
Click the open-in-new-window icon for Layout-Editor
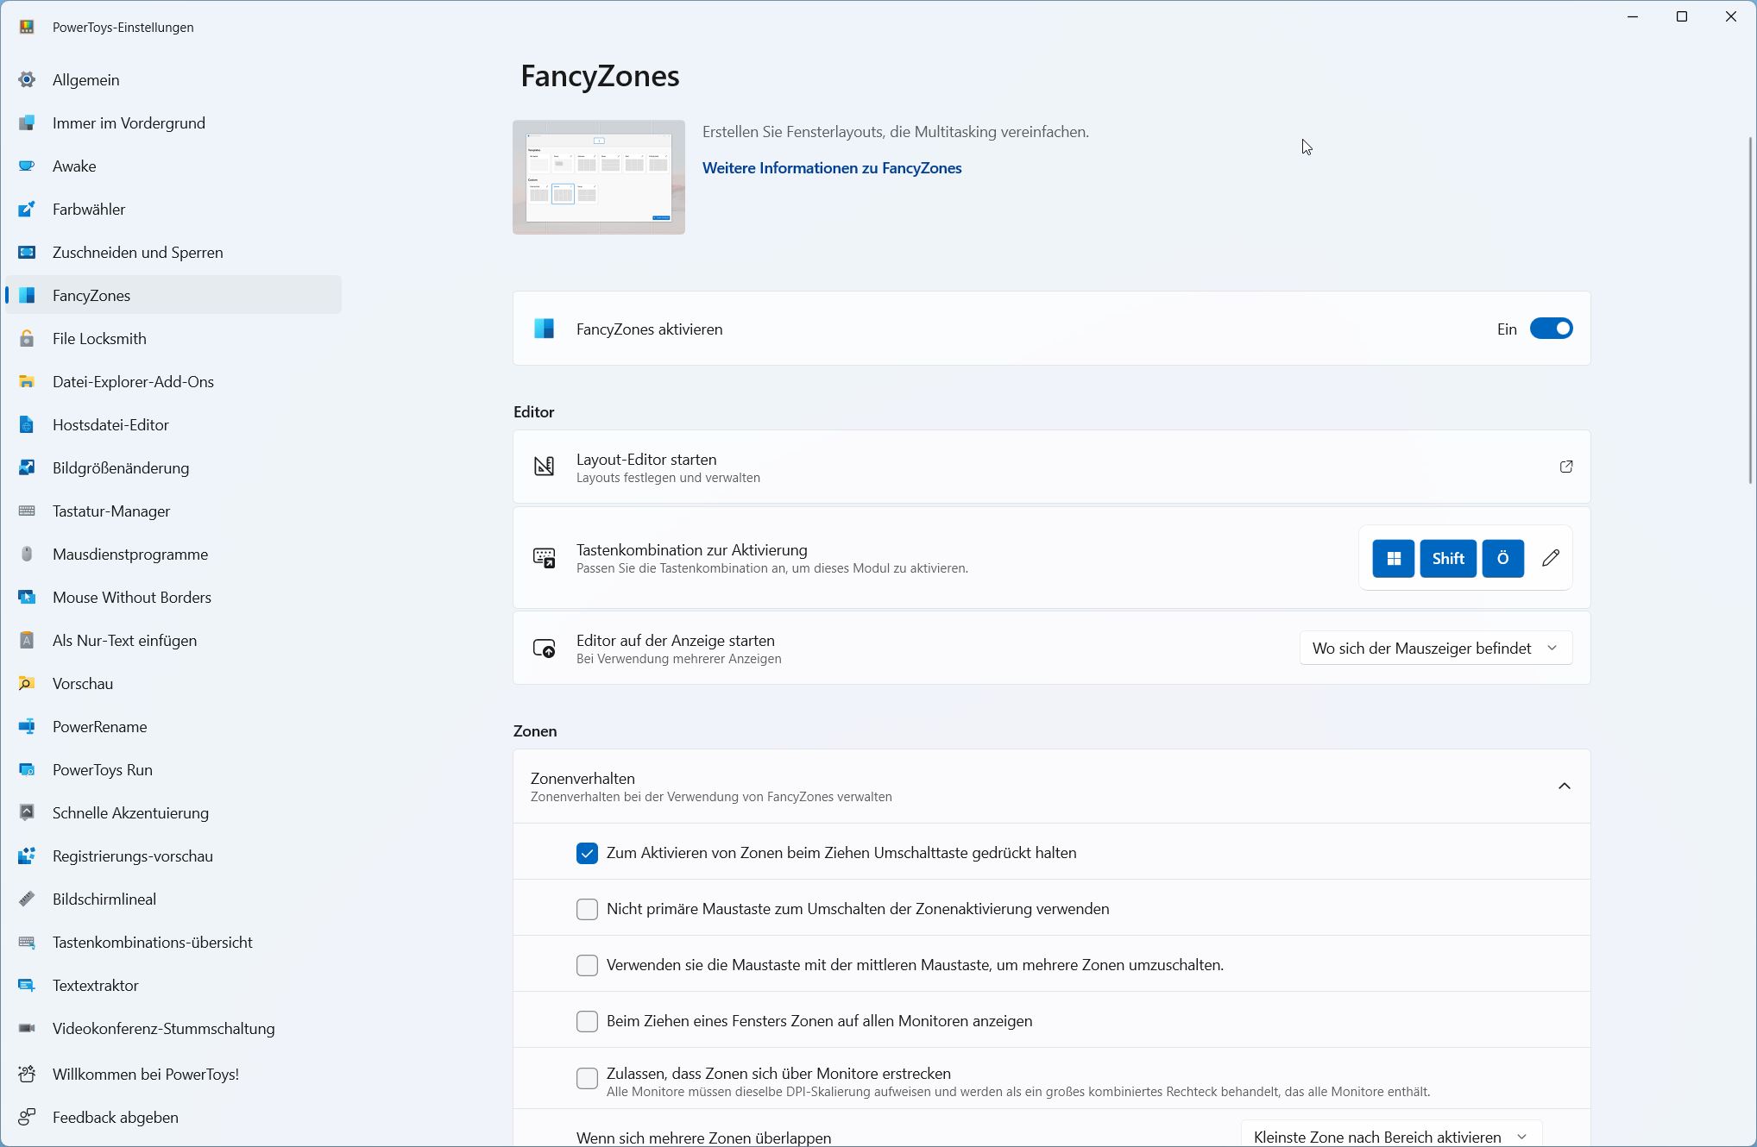click(x=1565, y=467)
